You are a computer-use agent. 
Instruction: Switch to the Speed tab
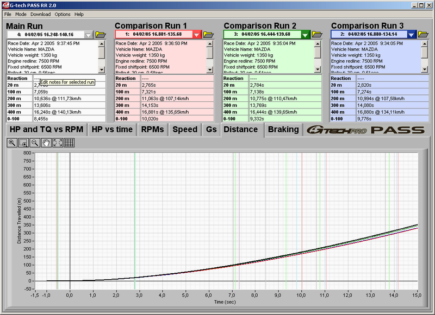[185, 130]
